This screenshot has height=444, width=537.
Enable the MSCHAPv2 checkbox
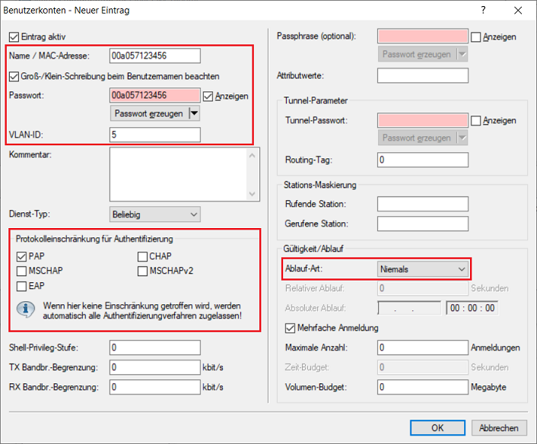coord(143,271)
